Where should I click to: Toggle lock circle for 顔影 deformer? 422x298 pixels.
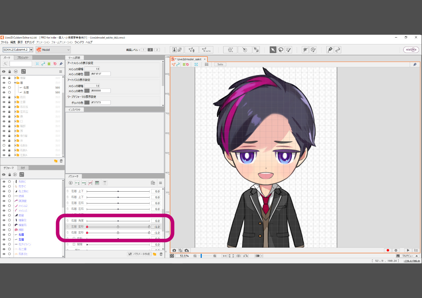pos(10,230)
